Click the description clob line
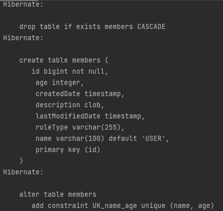Image resolution: width=223 pixels, height=211 pixels. (70, 105)
